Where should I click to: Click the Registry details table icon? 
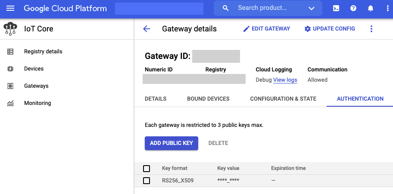click(x=10, y=52)
